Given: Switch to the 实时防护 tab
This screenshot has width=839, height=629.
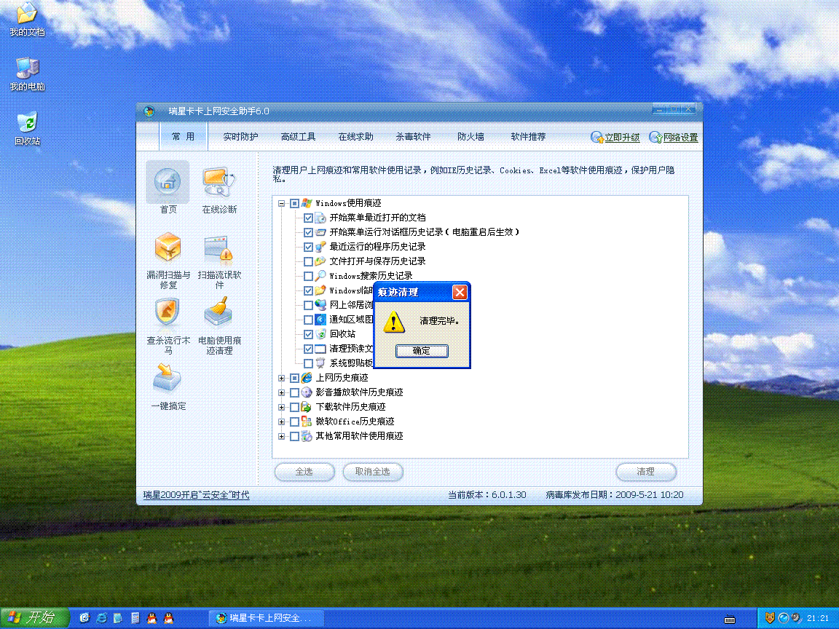Looking at the screenshot, I should [240, 137].
